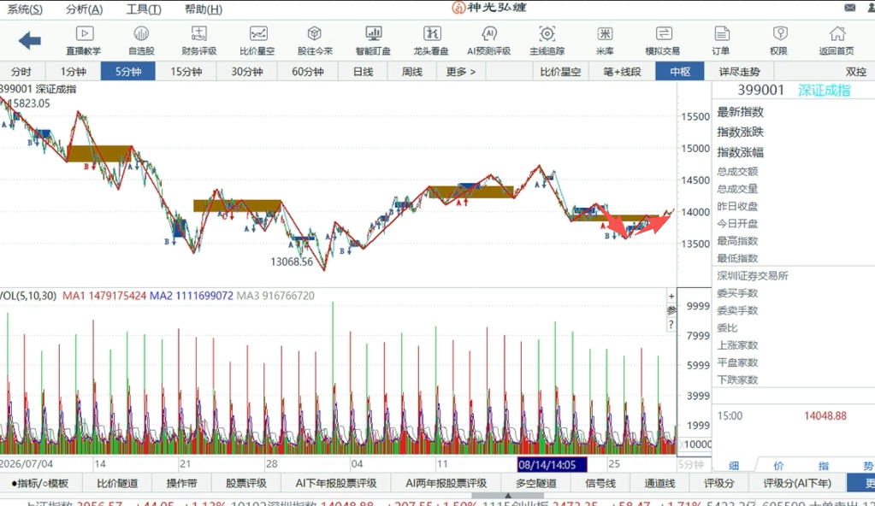Open 订单 orders
The height and width of the screenshot is (506, 875).
coord(721,41)
